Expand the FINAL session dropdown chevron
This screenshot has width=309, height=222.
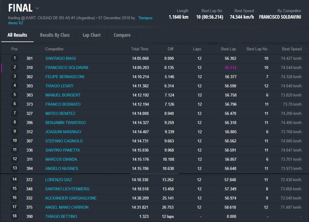pos(37,8)
